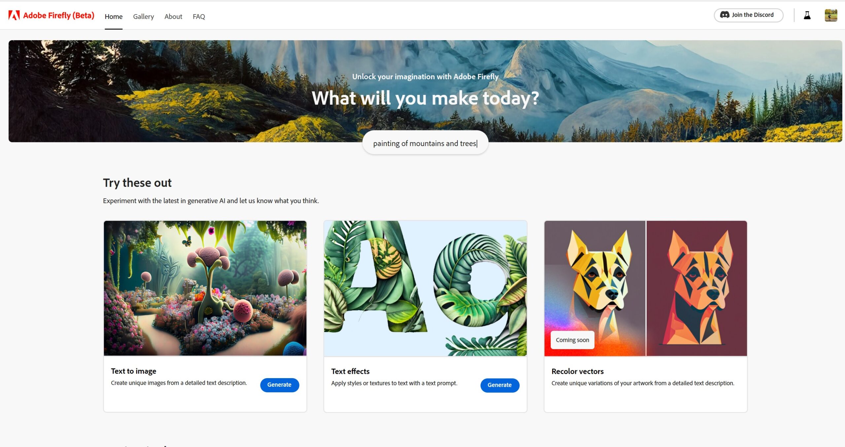Open the Gallery tab
Viewport: 845px width, 447px height.
point(144,16)
